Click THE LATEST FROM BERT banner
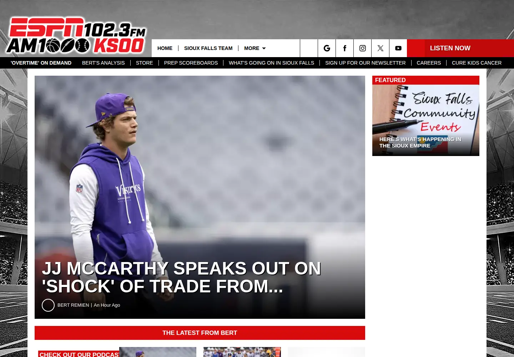 (200, 333)
